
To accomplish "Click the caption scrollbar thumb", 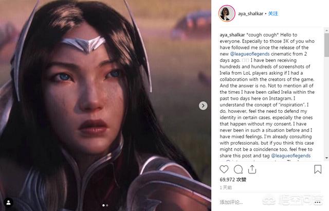I will (327, 45).
